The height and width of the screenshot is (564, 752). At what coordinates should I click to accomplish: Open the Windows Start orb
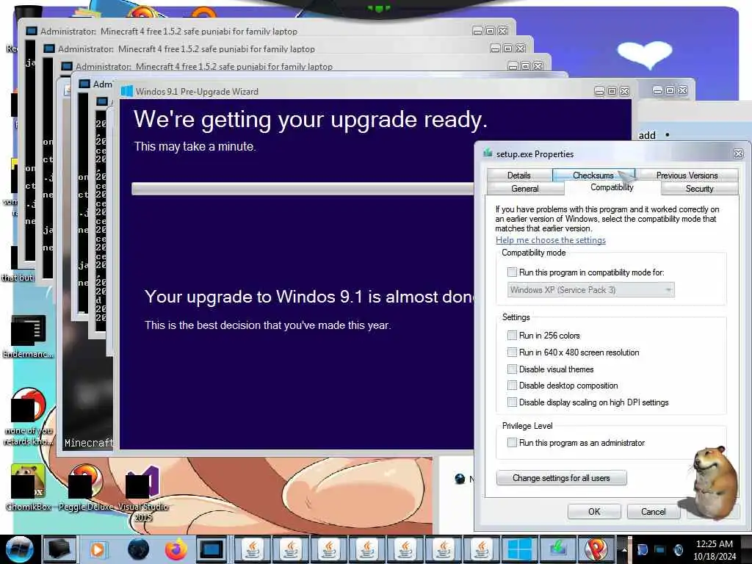coord(19,549)
